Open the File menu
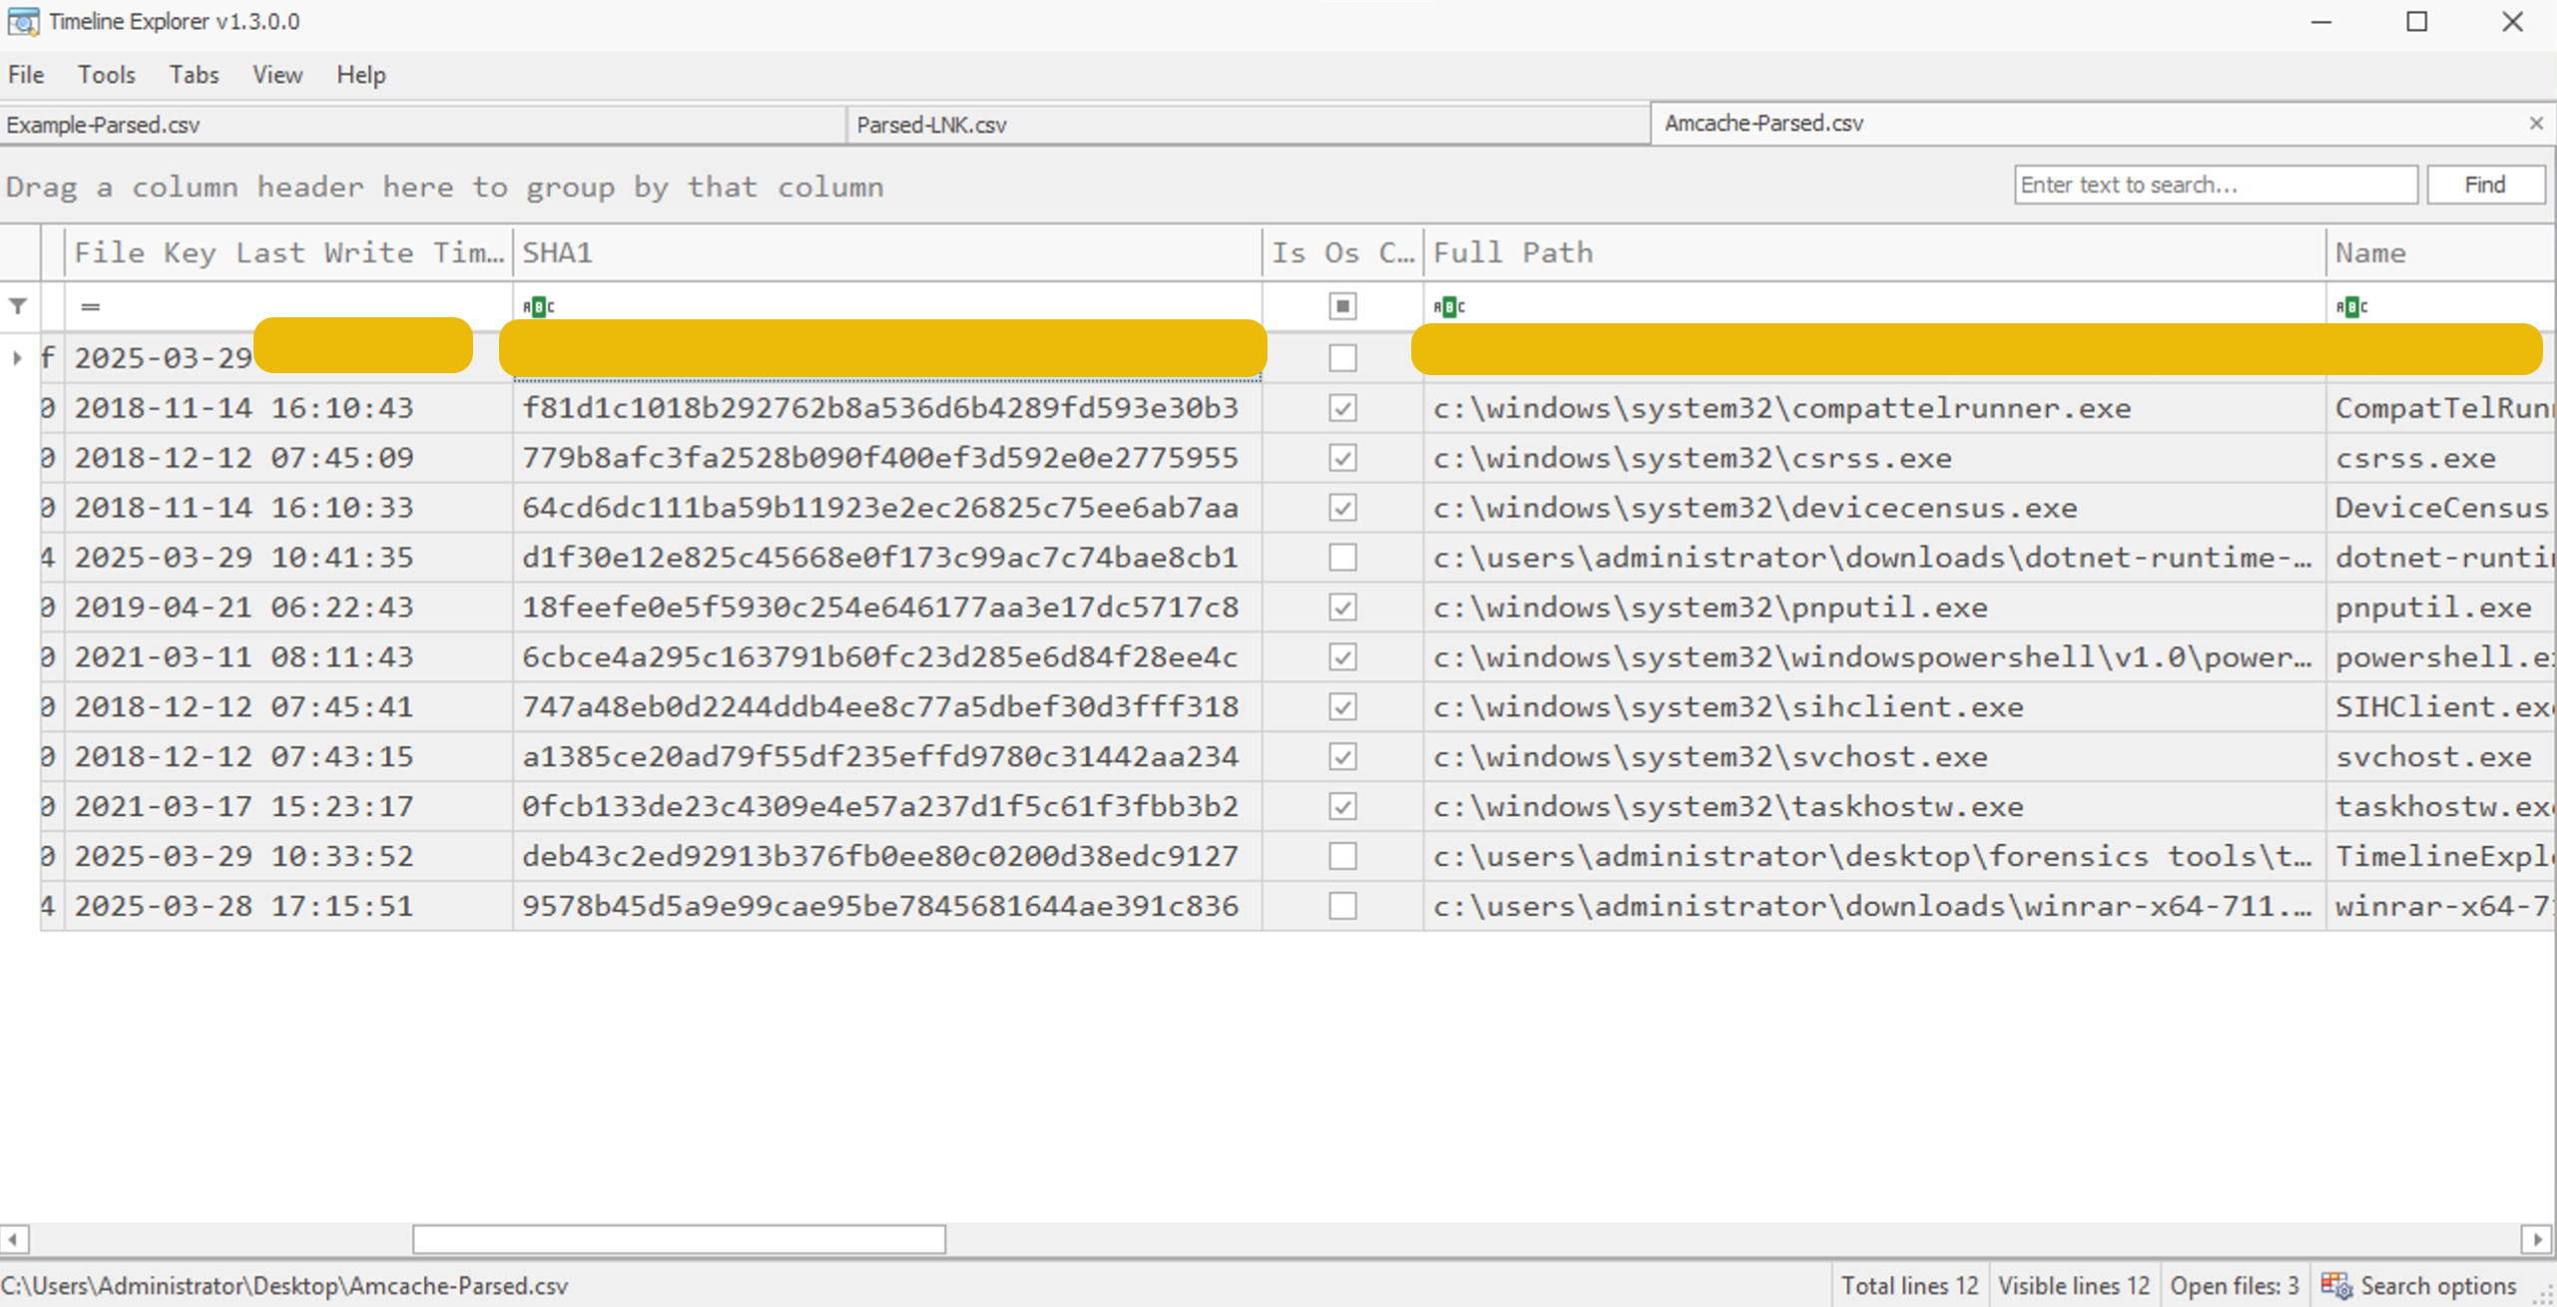The width and height of the screenshot is (2557, 1307). 26,75
